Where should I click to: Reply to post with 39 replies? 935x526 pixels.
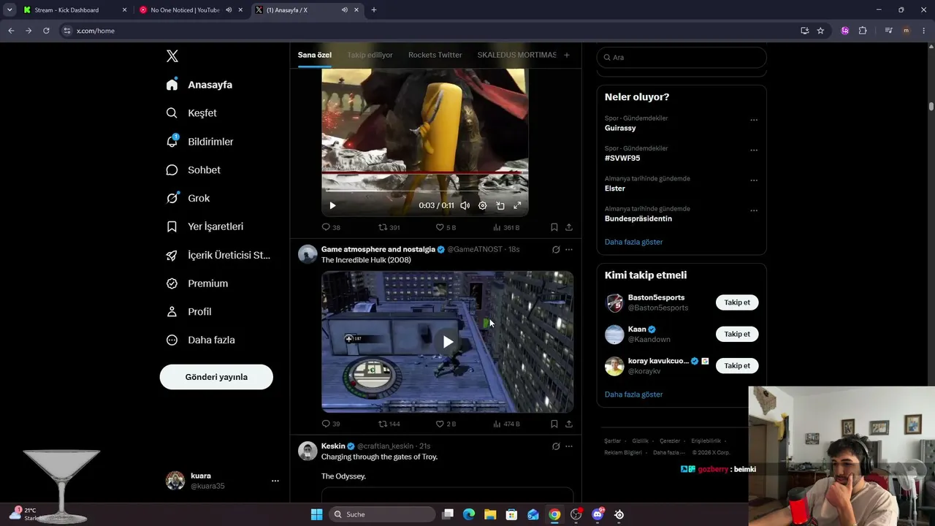pos(331,424)
